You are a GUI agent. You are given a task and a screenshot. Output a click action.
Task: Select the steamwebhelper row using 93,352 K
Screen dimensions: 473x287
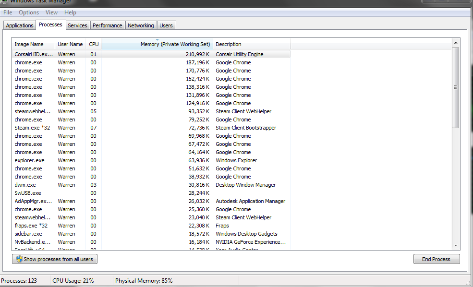(151, 111)
